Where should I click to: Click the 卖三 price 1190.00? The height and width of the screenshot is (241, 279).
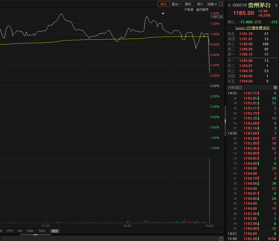coord(246,44)
